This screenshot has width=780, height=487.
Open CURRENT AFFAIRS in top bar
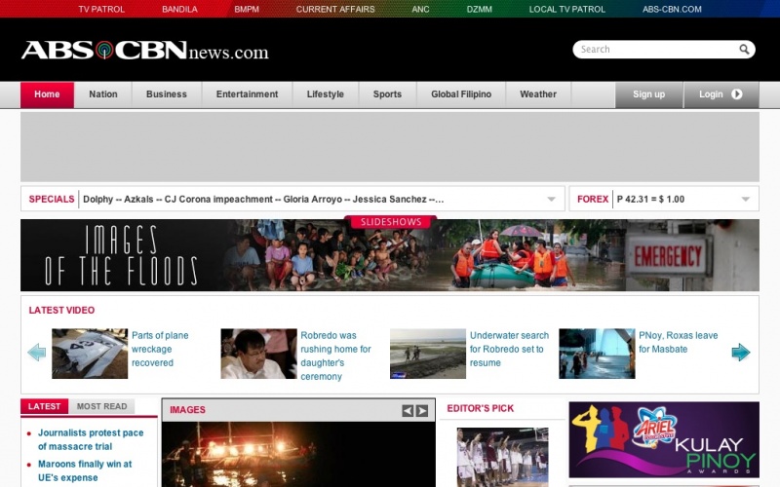coord(335,9)
